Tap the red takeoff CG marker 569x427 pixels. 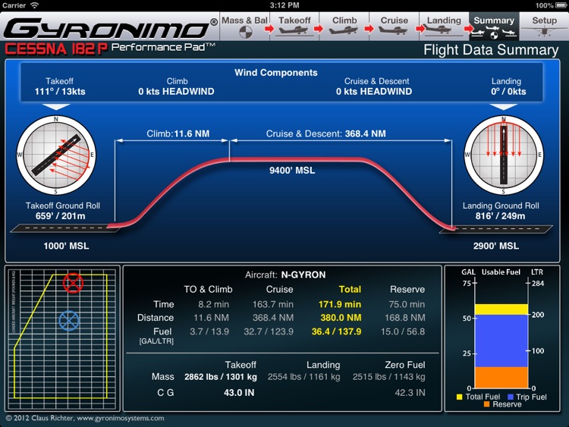(x=73, y=283)
